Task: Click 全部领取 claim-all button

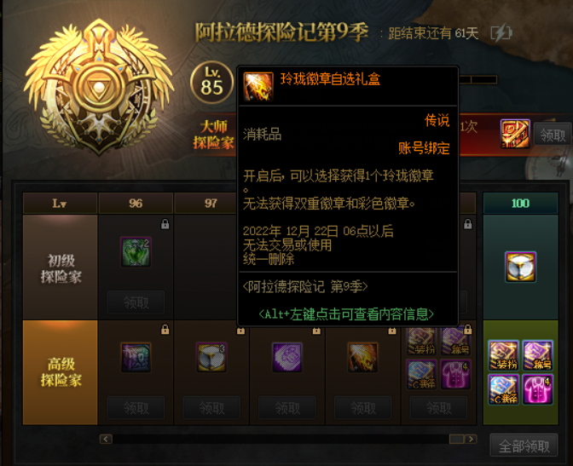Action: [x=524, y=446]
